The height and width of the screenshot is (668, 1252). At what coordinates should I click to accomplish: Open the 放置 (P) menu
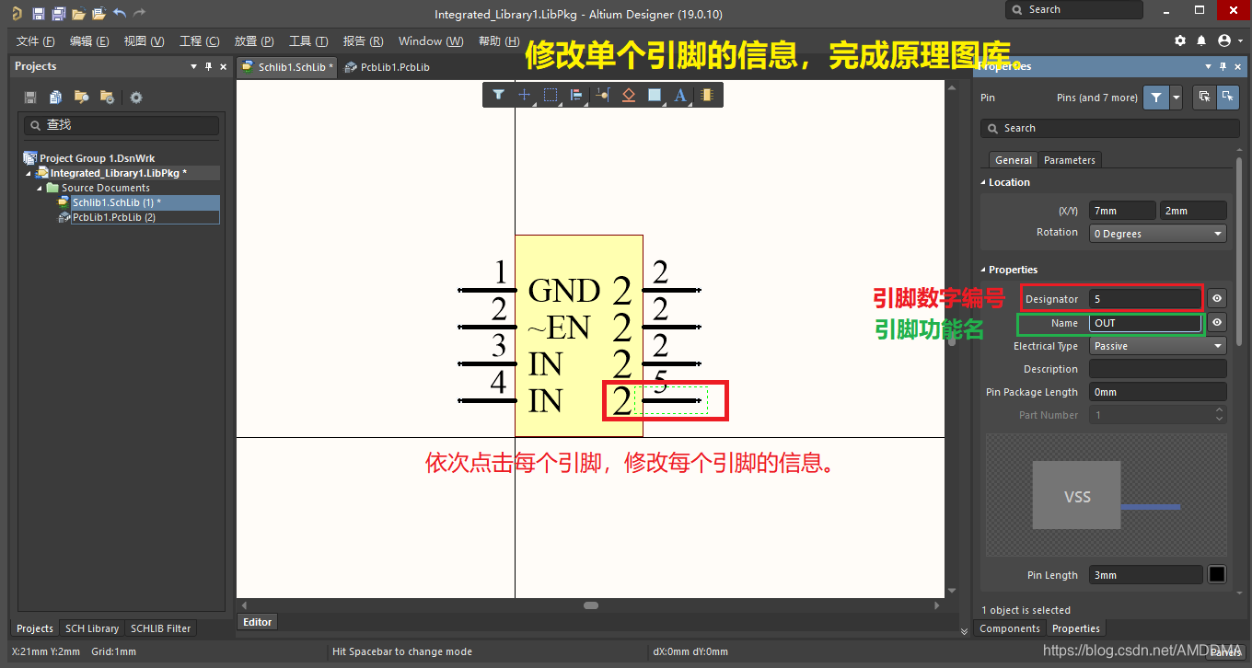pos(254,41)
